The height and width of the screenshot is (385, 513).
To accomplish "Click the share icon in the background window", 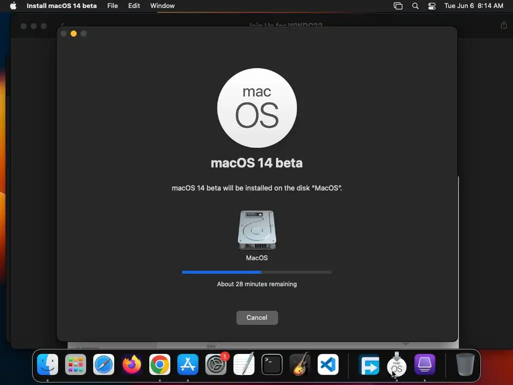I will tap(504, 25).
